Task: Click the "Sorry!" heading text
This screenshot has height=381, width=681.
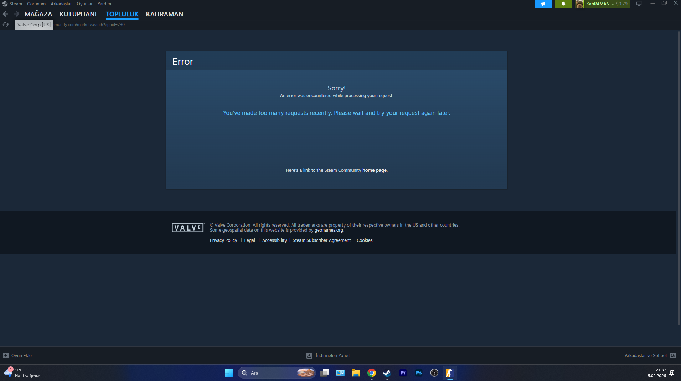Action: coord(337,88)
